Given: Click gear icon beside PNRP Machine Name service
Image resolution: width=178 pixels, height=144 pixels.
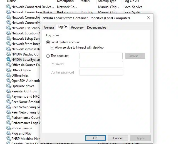Looking at the screenshot, I should [x=9, y=138].
